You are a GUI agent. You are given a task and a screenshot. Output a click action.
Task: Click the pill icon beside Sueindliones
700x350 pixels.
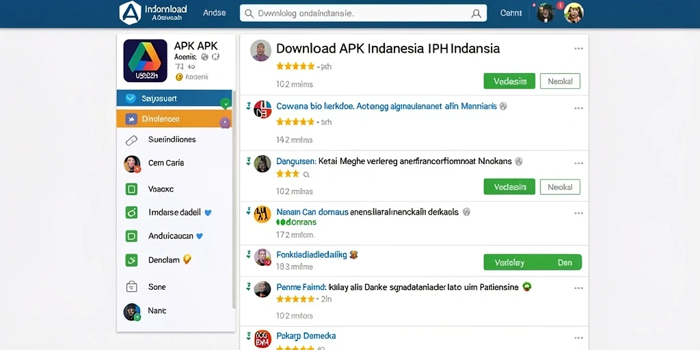(x=131, y=141)
